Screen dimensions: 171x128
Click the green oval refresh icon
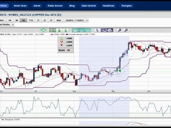coord(43,30)
